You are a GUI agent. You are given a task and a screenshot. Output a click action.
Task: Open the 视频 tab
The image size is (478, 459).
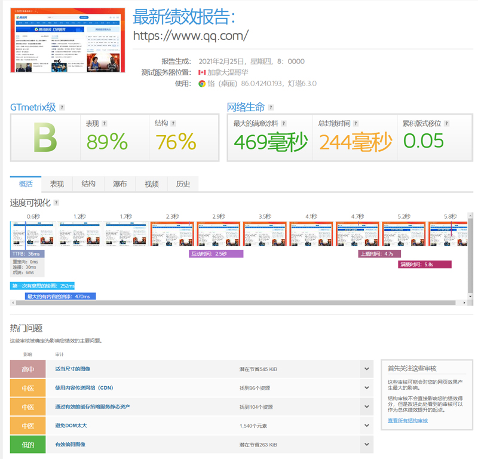[152, 184]
